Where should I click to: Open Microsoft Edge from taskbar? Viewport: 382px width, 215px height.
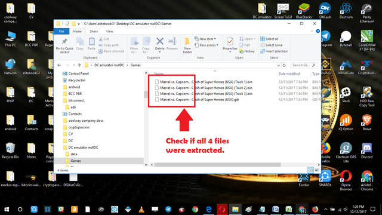pyautogui.click(x=208, y=210)
